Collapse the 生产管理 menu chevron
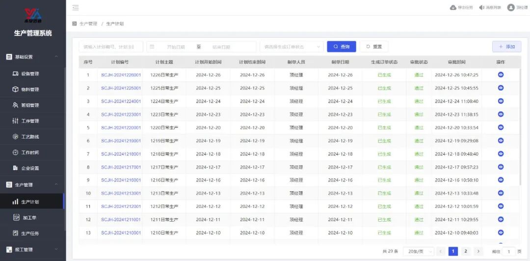Screen dimensions: 530x261 pyautogui.click(x=56, y=184)
